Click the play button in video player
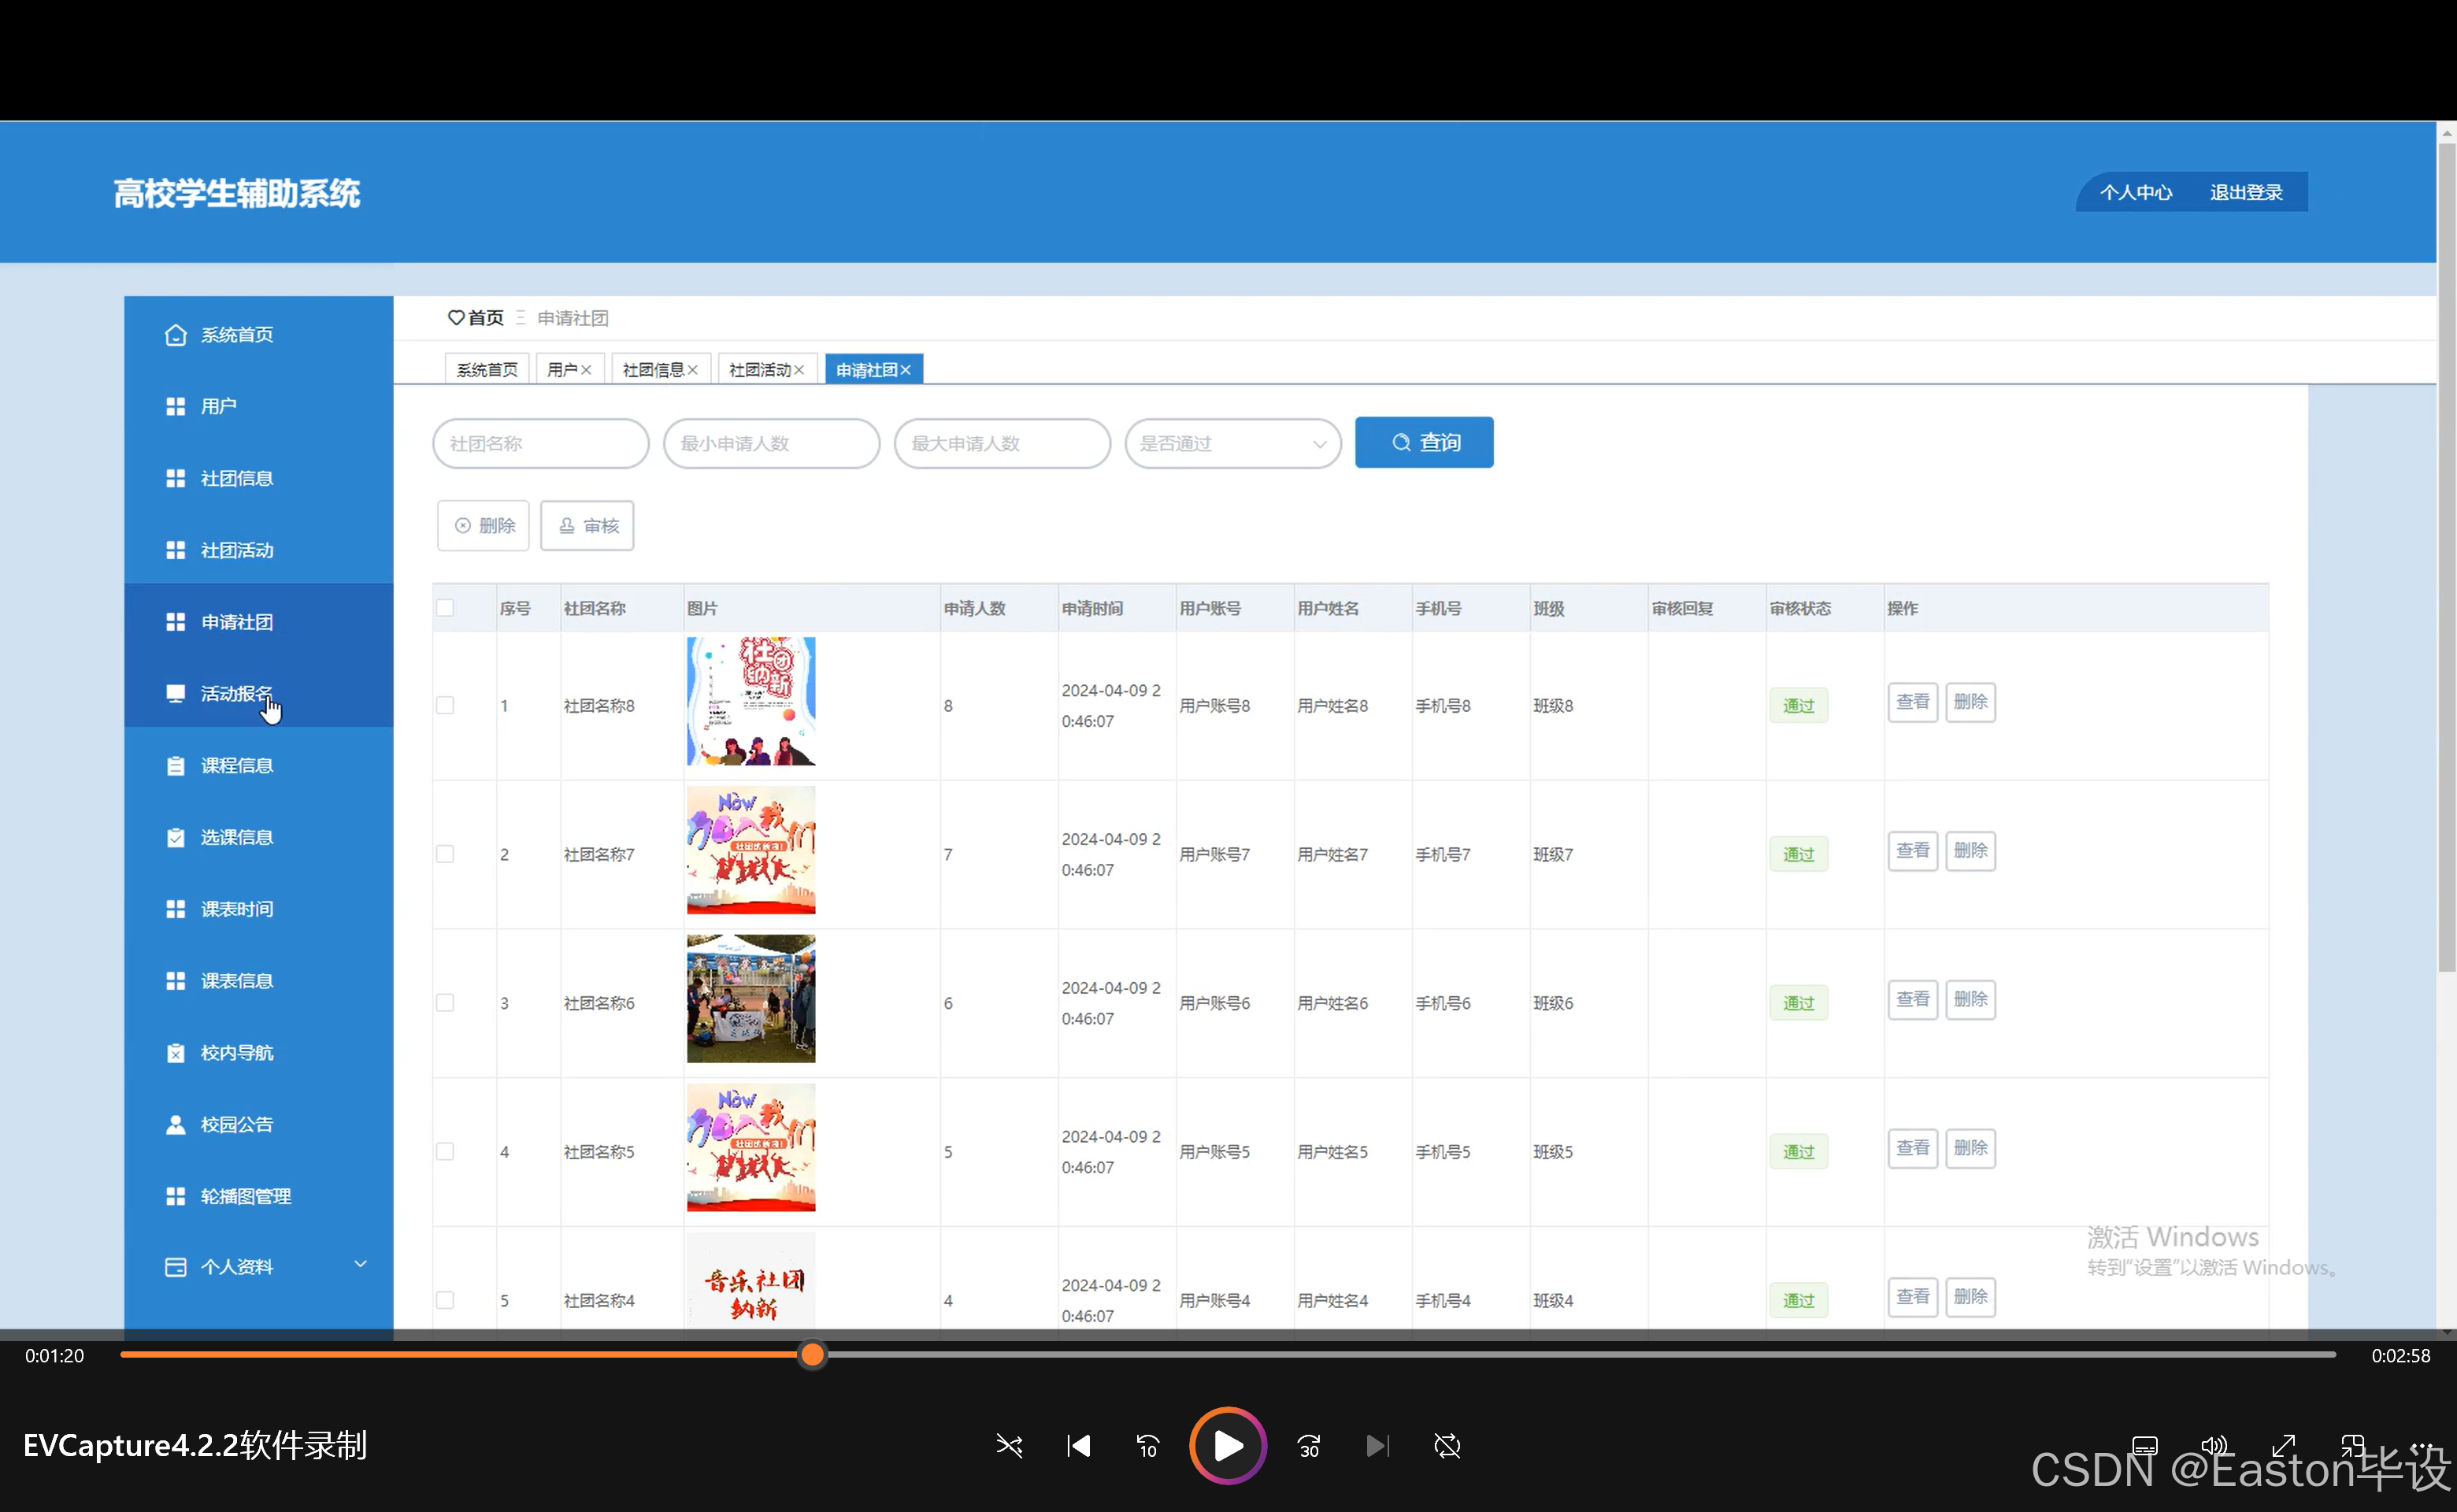Image resolution: width=2457 pixels, height=1512 pixels. point(1227,1446)
